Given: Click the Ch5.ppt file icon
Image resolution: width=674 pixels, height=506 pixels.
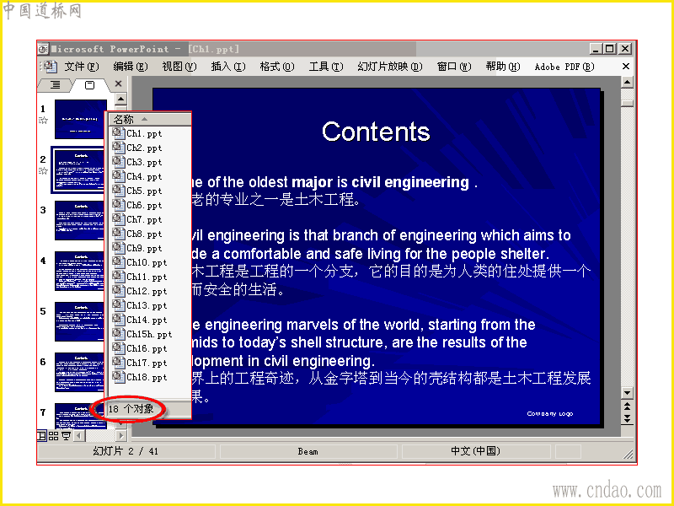Looking at the screenshot, I should pyautogui.click(x=118, y=191).
